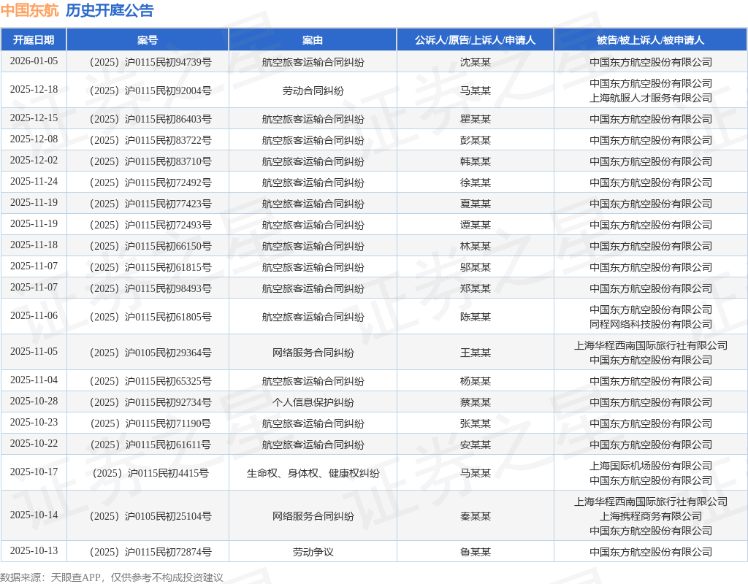This screenshot has width=748, height=584.
Task: Click the 劳动合同纠纷 cause cell
Action: (x=313, y=91)
